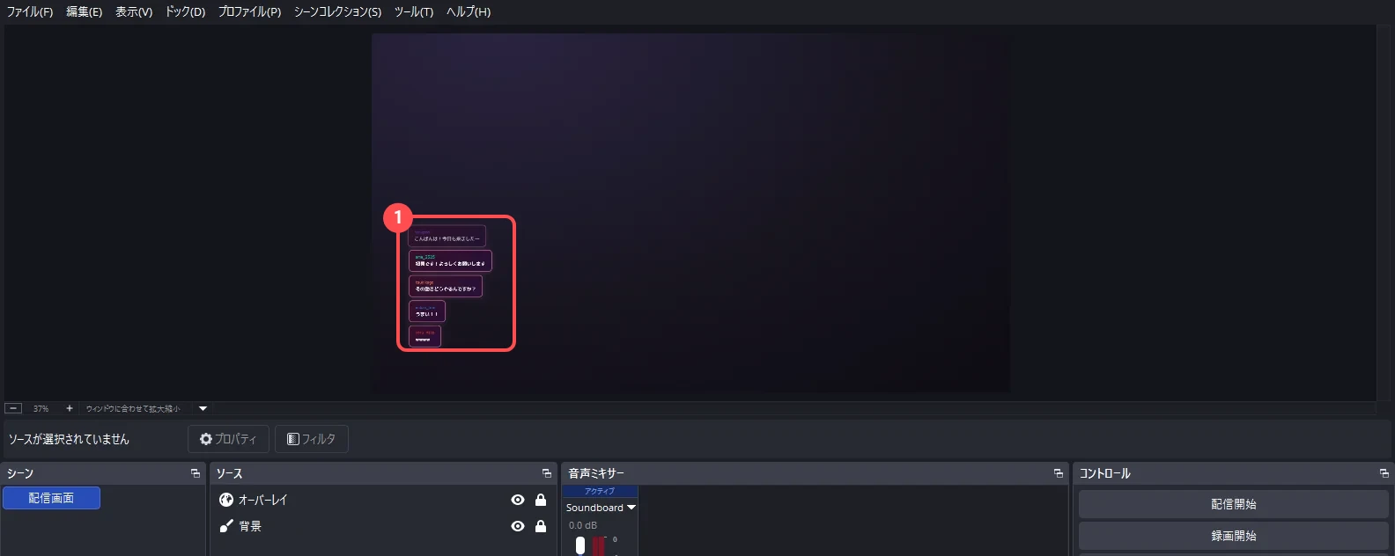1395x556 pixels.
Task: Click the zoom in plus button
Action: pyautogui.click(x=70, y=408)
